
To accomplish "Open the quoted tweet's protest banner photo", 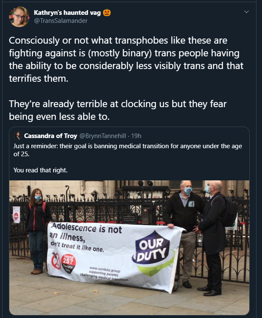I will (x=129, y=247).
